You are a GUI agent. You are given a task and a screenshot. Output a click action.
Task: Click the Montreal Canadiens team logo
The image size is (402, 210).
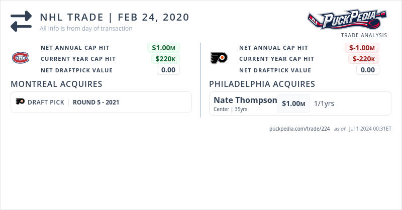coord(21,59)
